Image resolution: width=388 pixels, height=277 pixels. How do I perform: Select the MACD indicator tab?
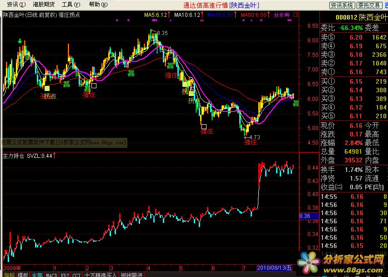coord(52,275)
